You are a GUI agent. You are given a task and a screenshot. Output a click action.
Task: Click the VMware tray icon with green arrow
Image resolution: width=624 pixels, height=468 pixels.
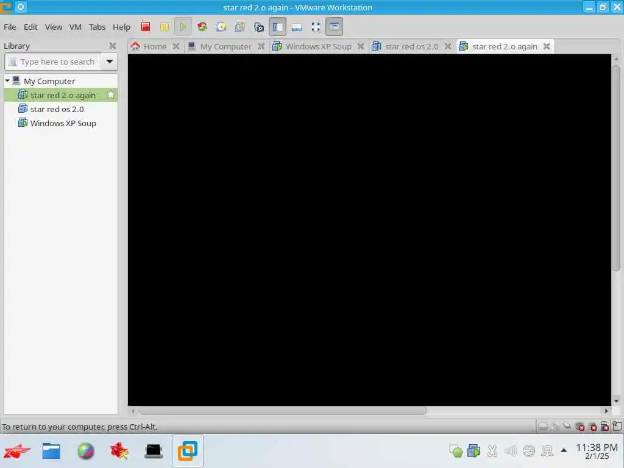tap(473, 451)
